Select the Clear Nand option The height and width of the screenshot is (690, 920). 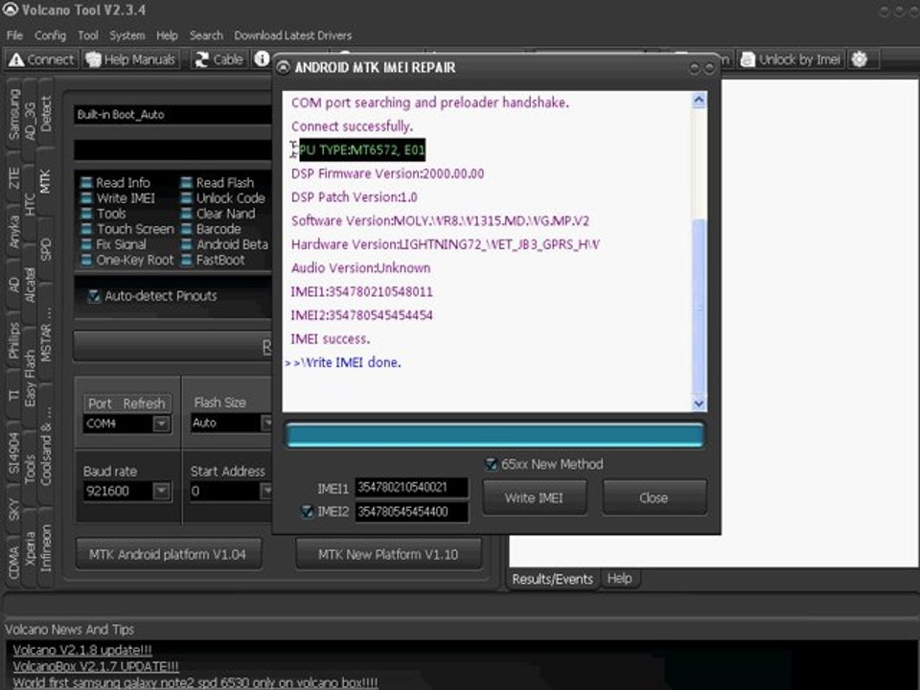[x=218, y=214]
